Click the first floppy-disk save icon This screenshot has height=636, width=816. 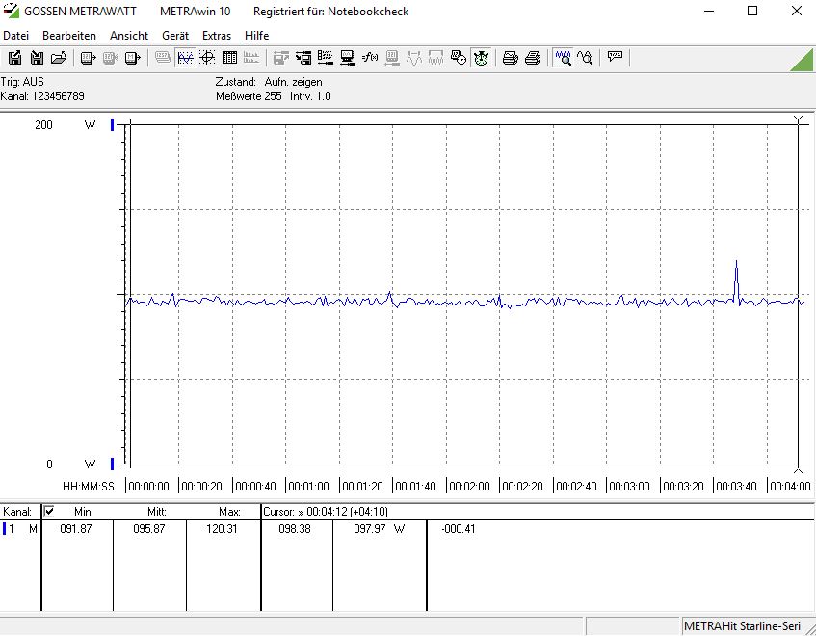click(x=14, y=58)
